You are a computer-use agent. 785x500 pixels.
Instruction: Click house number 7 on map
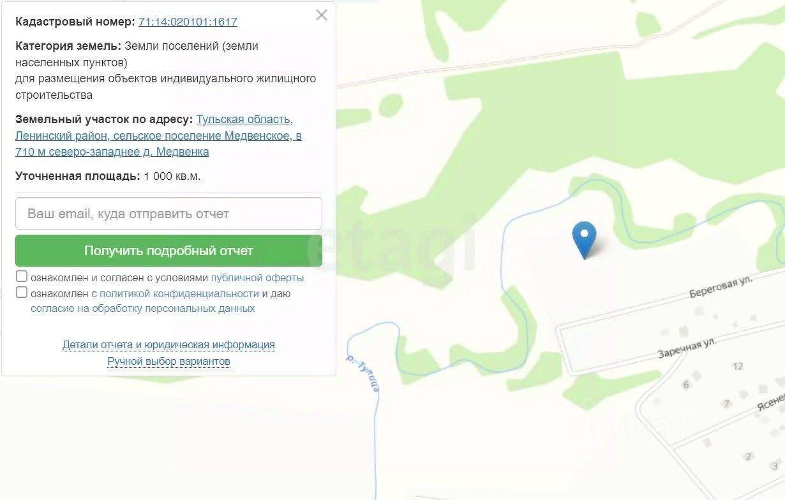(726, 404)
